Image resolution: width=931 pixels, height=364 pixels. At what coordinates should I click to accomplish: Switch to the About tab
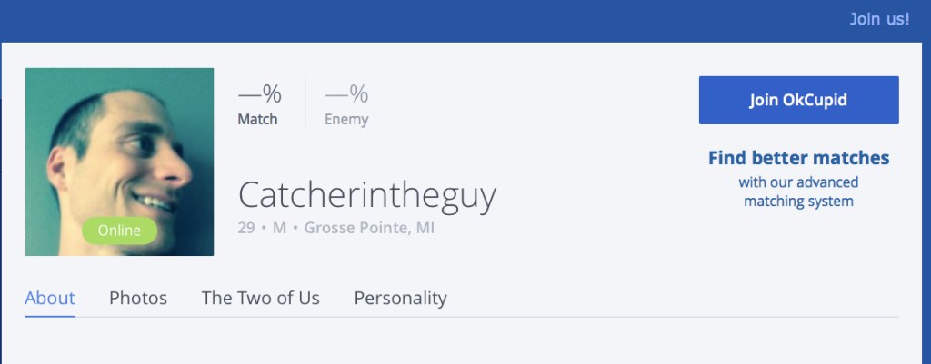point(50,298)
